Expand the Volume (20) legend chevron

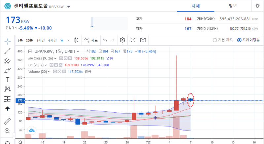tap(49, 72)
